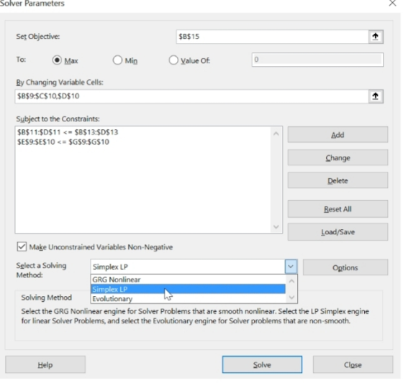Click up arrow of method list scrollbar
The width and height of the screenshot is (403, 383).
(291, 281)
